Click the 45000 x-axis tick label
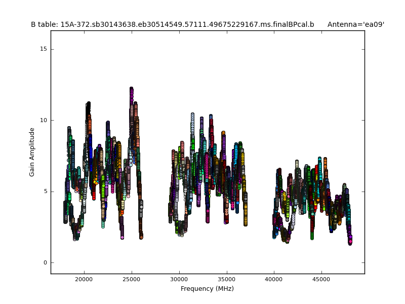Image resolution: width=405 pixels, height=304 pixels. [321, 279]
